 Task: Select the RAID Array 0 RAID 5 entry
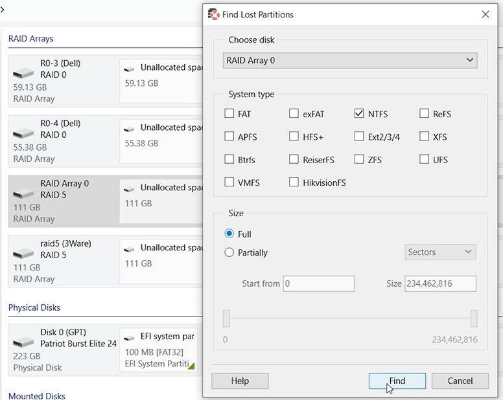tap(63, 201)
